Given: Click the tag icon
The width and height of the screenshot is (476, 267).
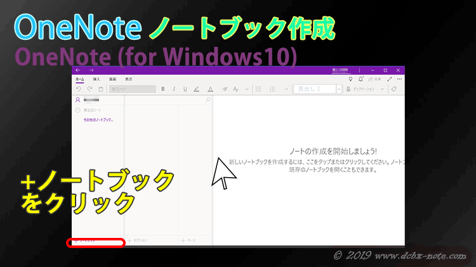Looking at the screenshot, I should pyautogui.click(x=394, y=89).
